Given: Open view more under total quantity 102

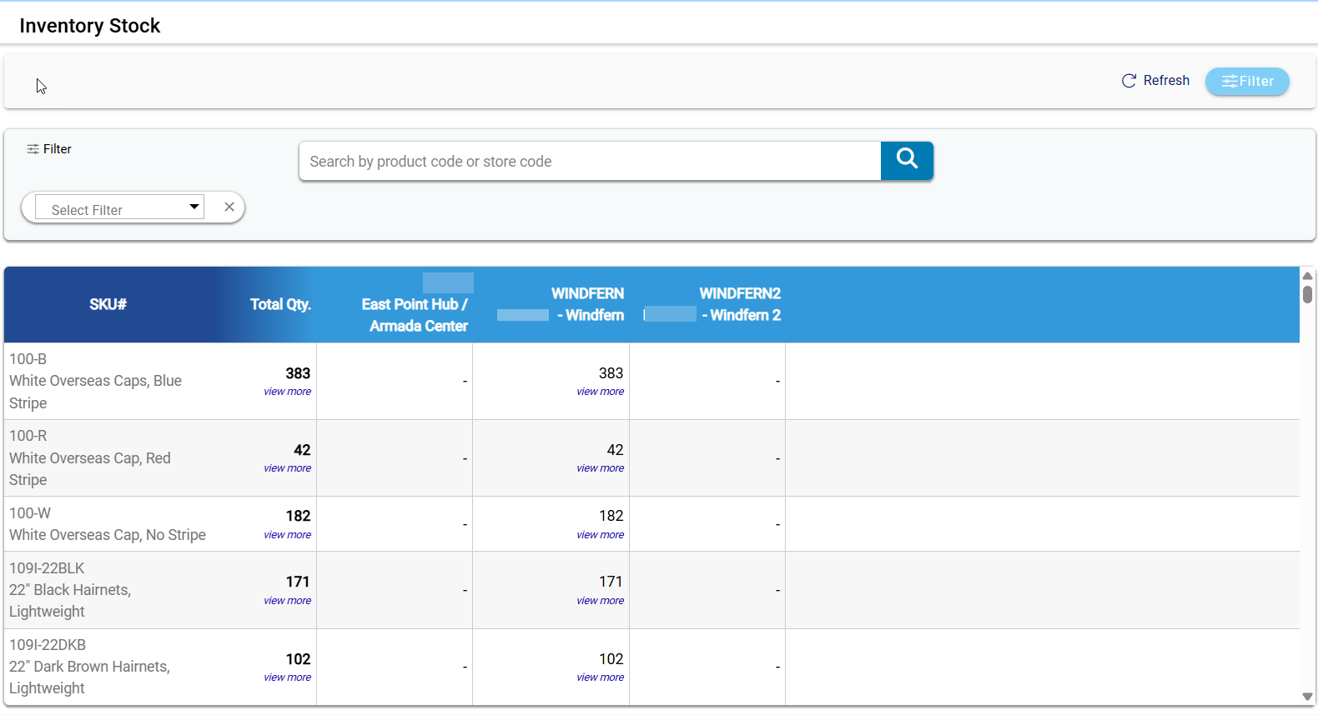Looking at the screenshot, I should click(287, 677).
